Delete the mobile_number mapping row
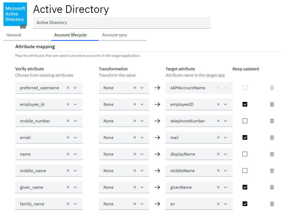Image resolution: width=283 pixels, height=214 pixels. point(272,121)
